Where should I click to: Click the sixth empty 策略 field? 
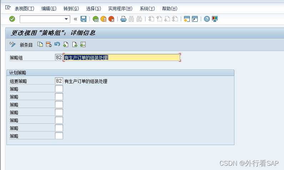click(59, 128)
